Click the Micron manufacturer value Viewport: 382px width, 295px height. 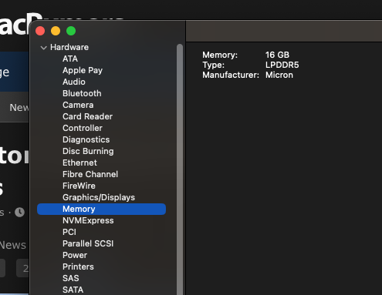coord(279,75)
